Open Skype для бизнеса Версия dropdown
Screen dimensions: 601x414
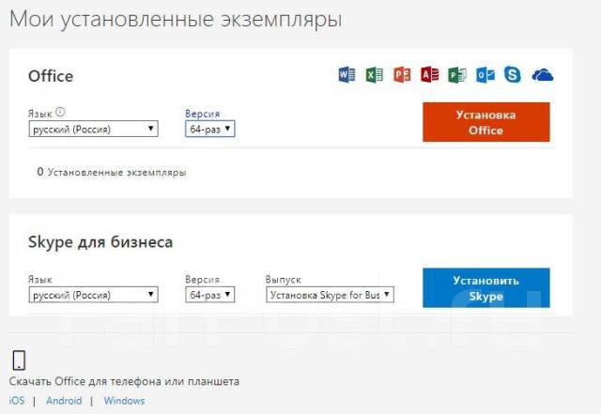click(210, 295)
